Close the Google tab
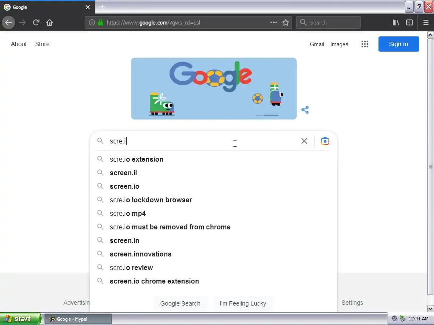This screenshot has height=325, width=434. [88, 7]
